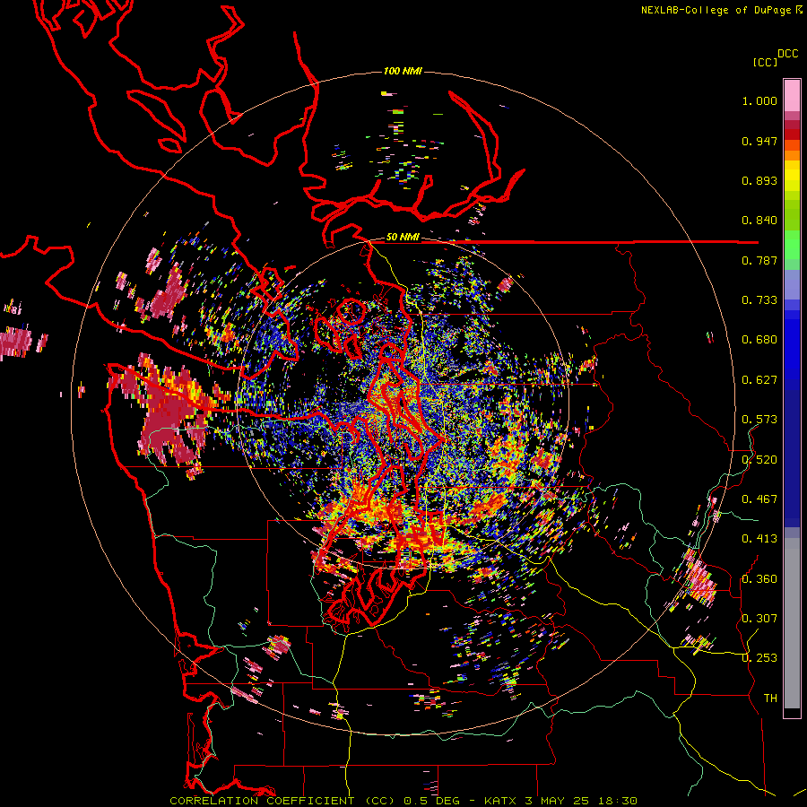Select the 0.787 scale value
The image size is (807, 807).
click(759, 260)
